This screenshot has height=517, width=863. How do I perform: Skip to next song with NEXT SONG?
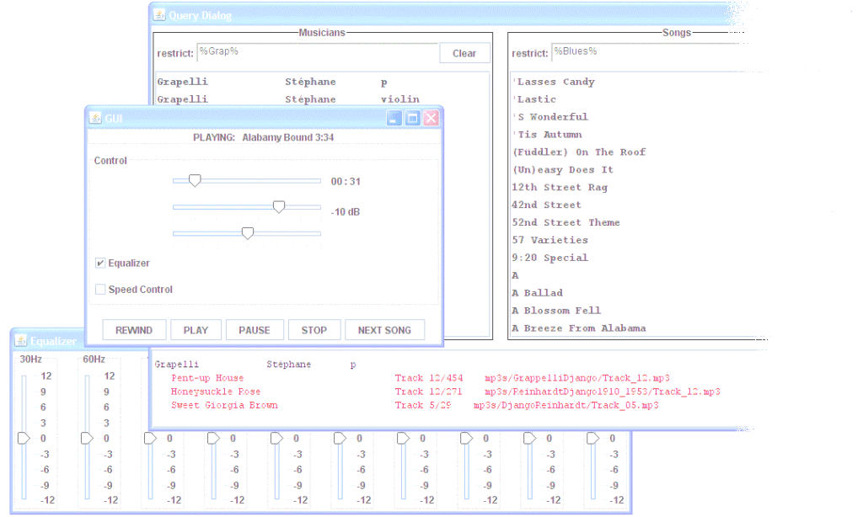(x=384, y=330)
